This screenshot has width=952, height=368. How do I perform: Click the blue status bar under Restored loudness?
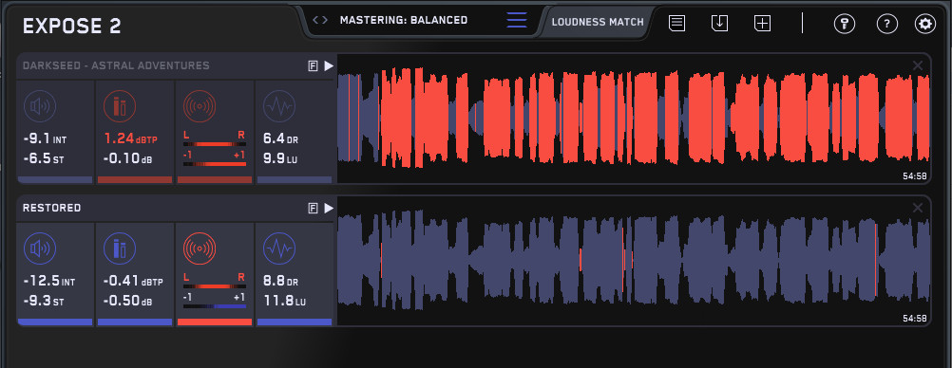(x=55, y=322)
